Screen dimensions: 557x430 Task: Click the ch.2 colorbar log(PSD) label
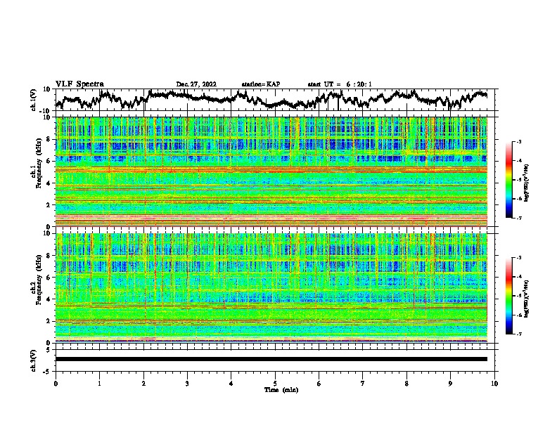[527, 299]
